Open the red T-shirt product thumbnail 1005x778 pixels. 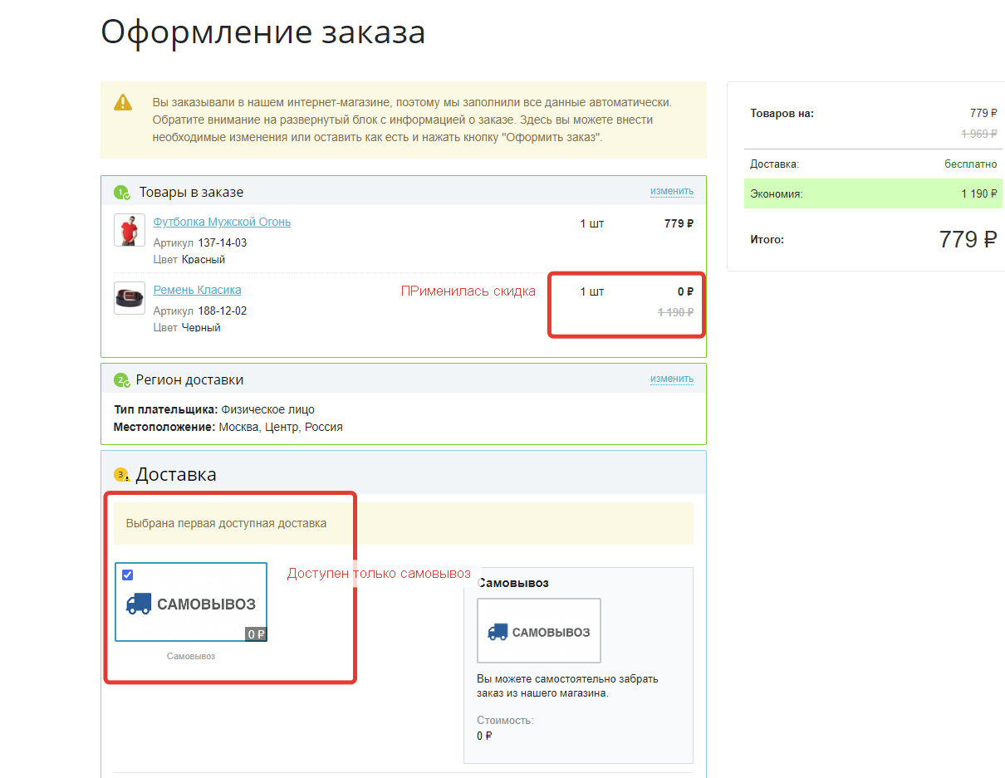130,230
